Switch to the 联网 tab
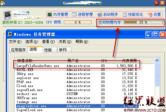Viewport: 166px width, 112px height. coord(64,50)
